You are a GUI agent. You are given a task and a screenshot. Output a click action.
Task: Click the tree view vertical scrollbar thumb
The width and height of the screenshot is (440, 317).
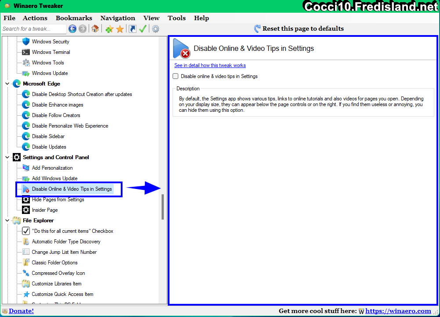click(x=163, y=207)
